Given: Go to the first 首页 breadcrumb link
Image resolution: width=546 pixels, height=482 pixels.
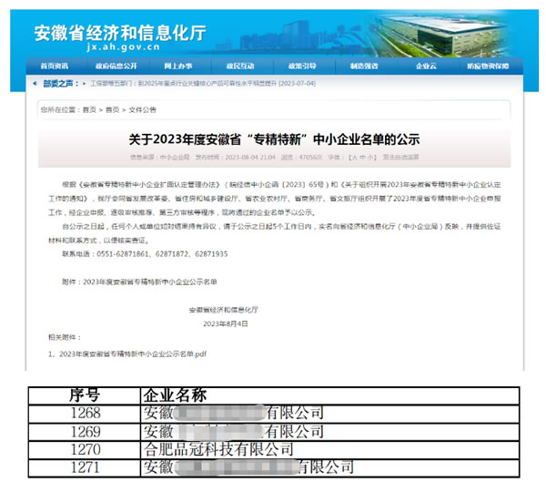Looking at the screenshot, I should coord(89,110).
